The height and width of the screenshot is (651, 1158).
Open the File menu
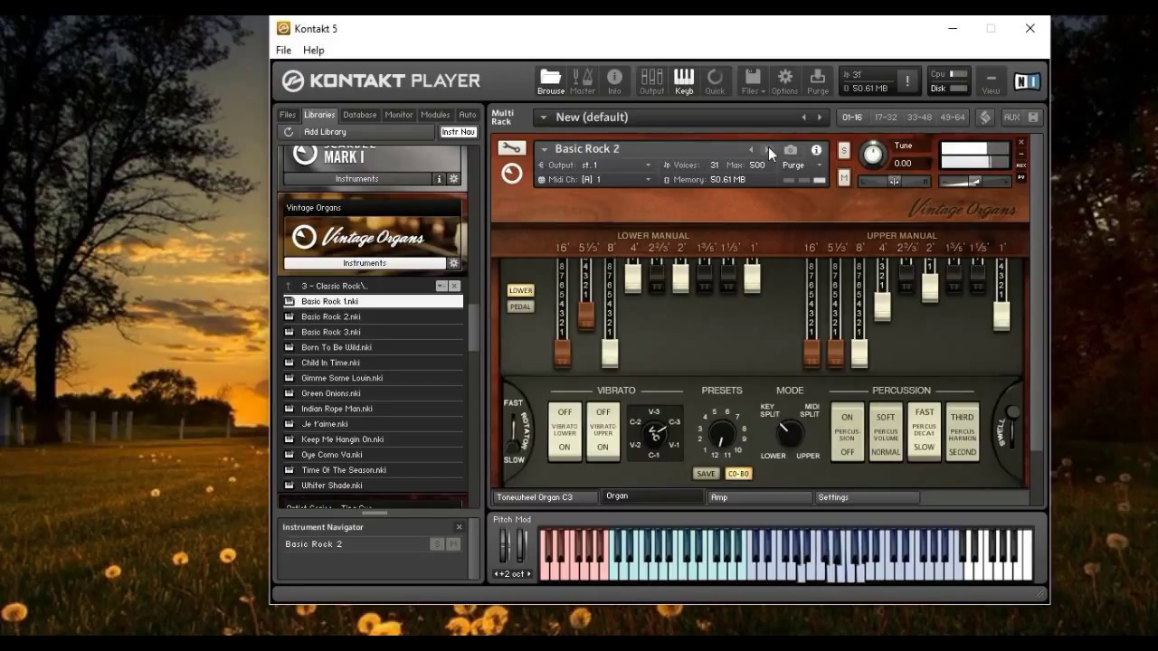coord(283,51)
